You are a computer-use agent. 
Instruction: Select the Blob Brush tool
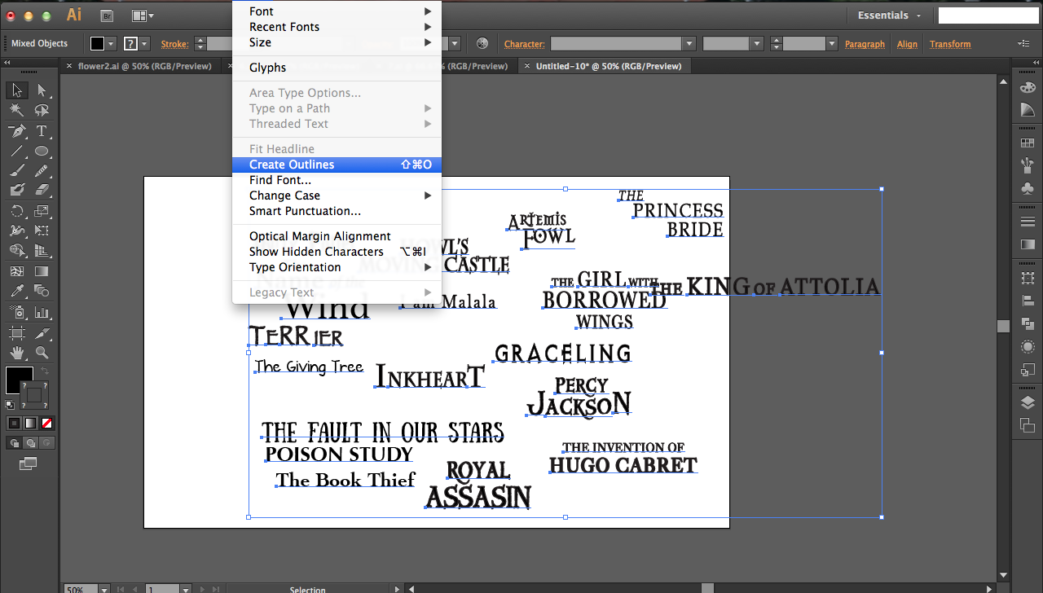point(17,190)
